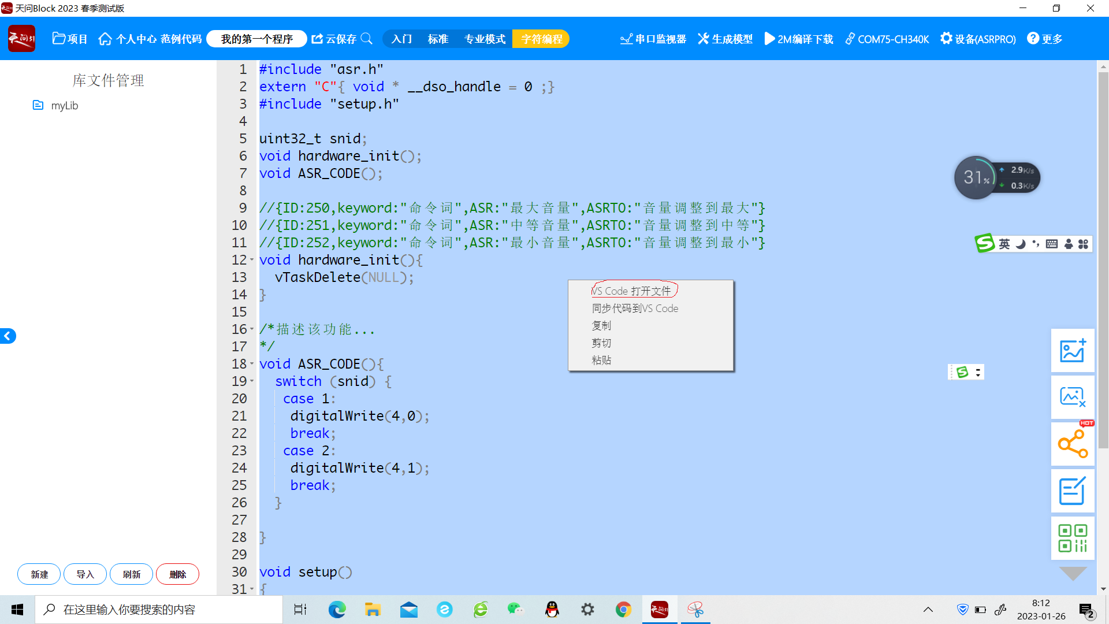Choose 同步代码到VS Code menu entry
The height and width of the screenshot is (624, 1109).
tap(635, 308)
